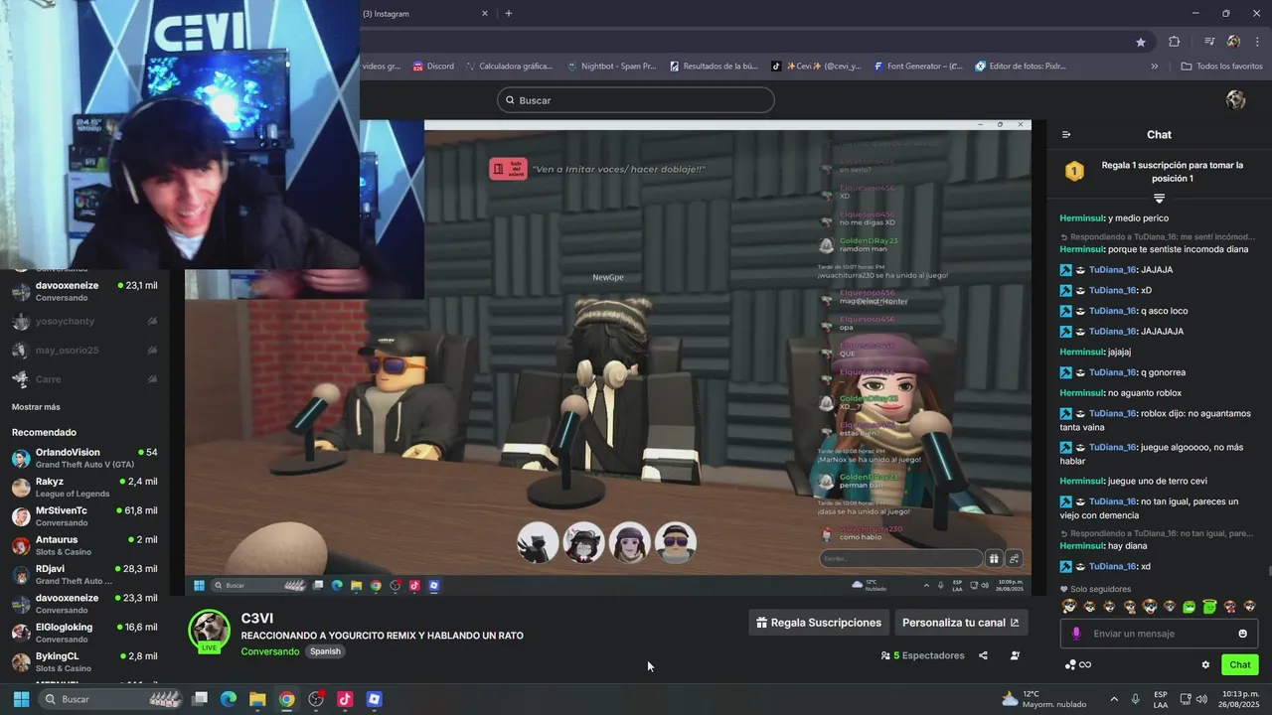Open MrStivenTc recommended channel

(84, 516)
